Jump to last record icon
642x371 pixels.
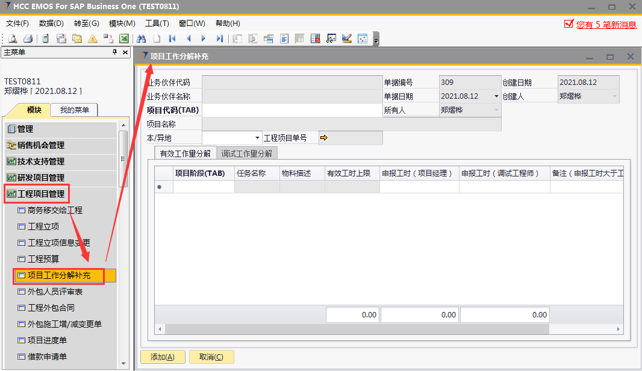[219, 39]
